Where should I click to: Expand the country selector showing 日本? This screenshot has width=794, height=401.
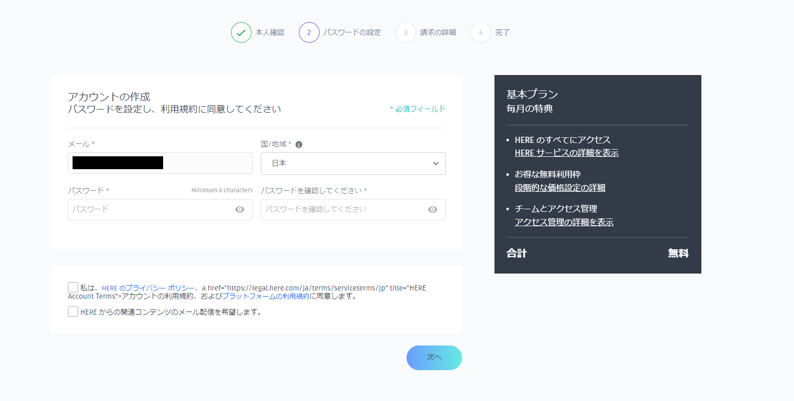pos(352,163)
